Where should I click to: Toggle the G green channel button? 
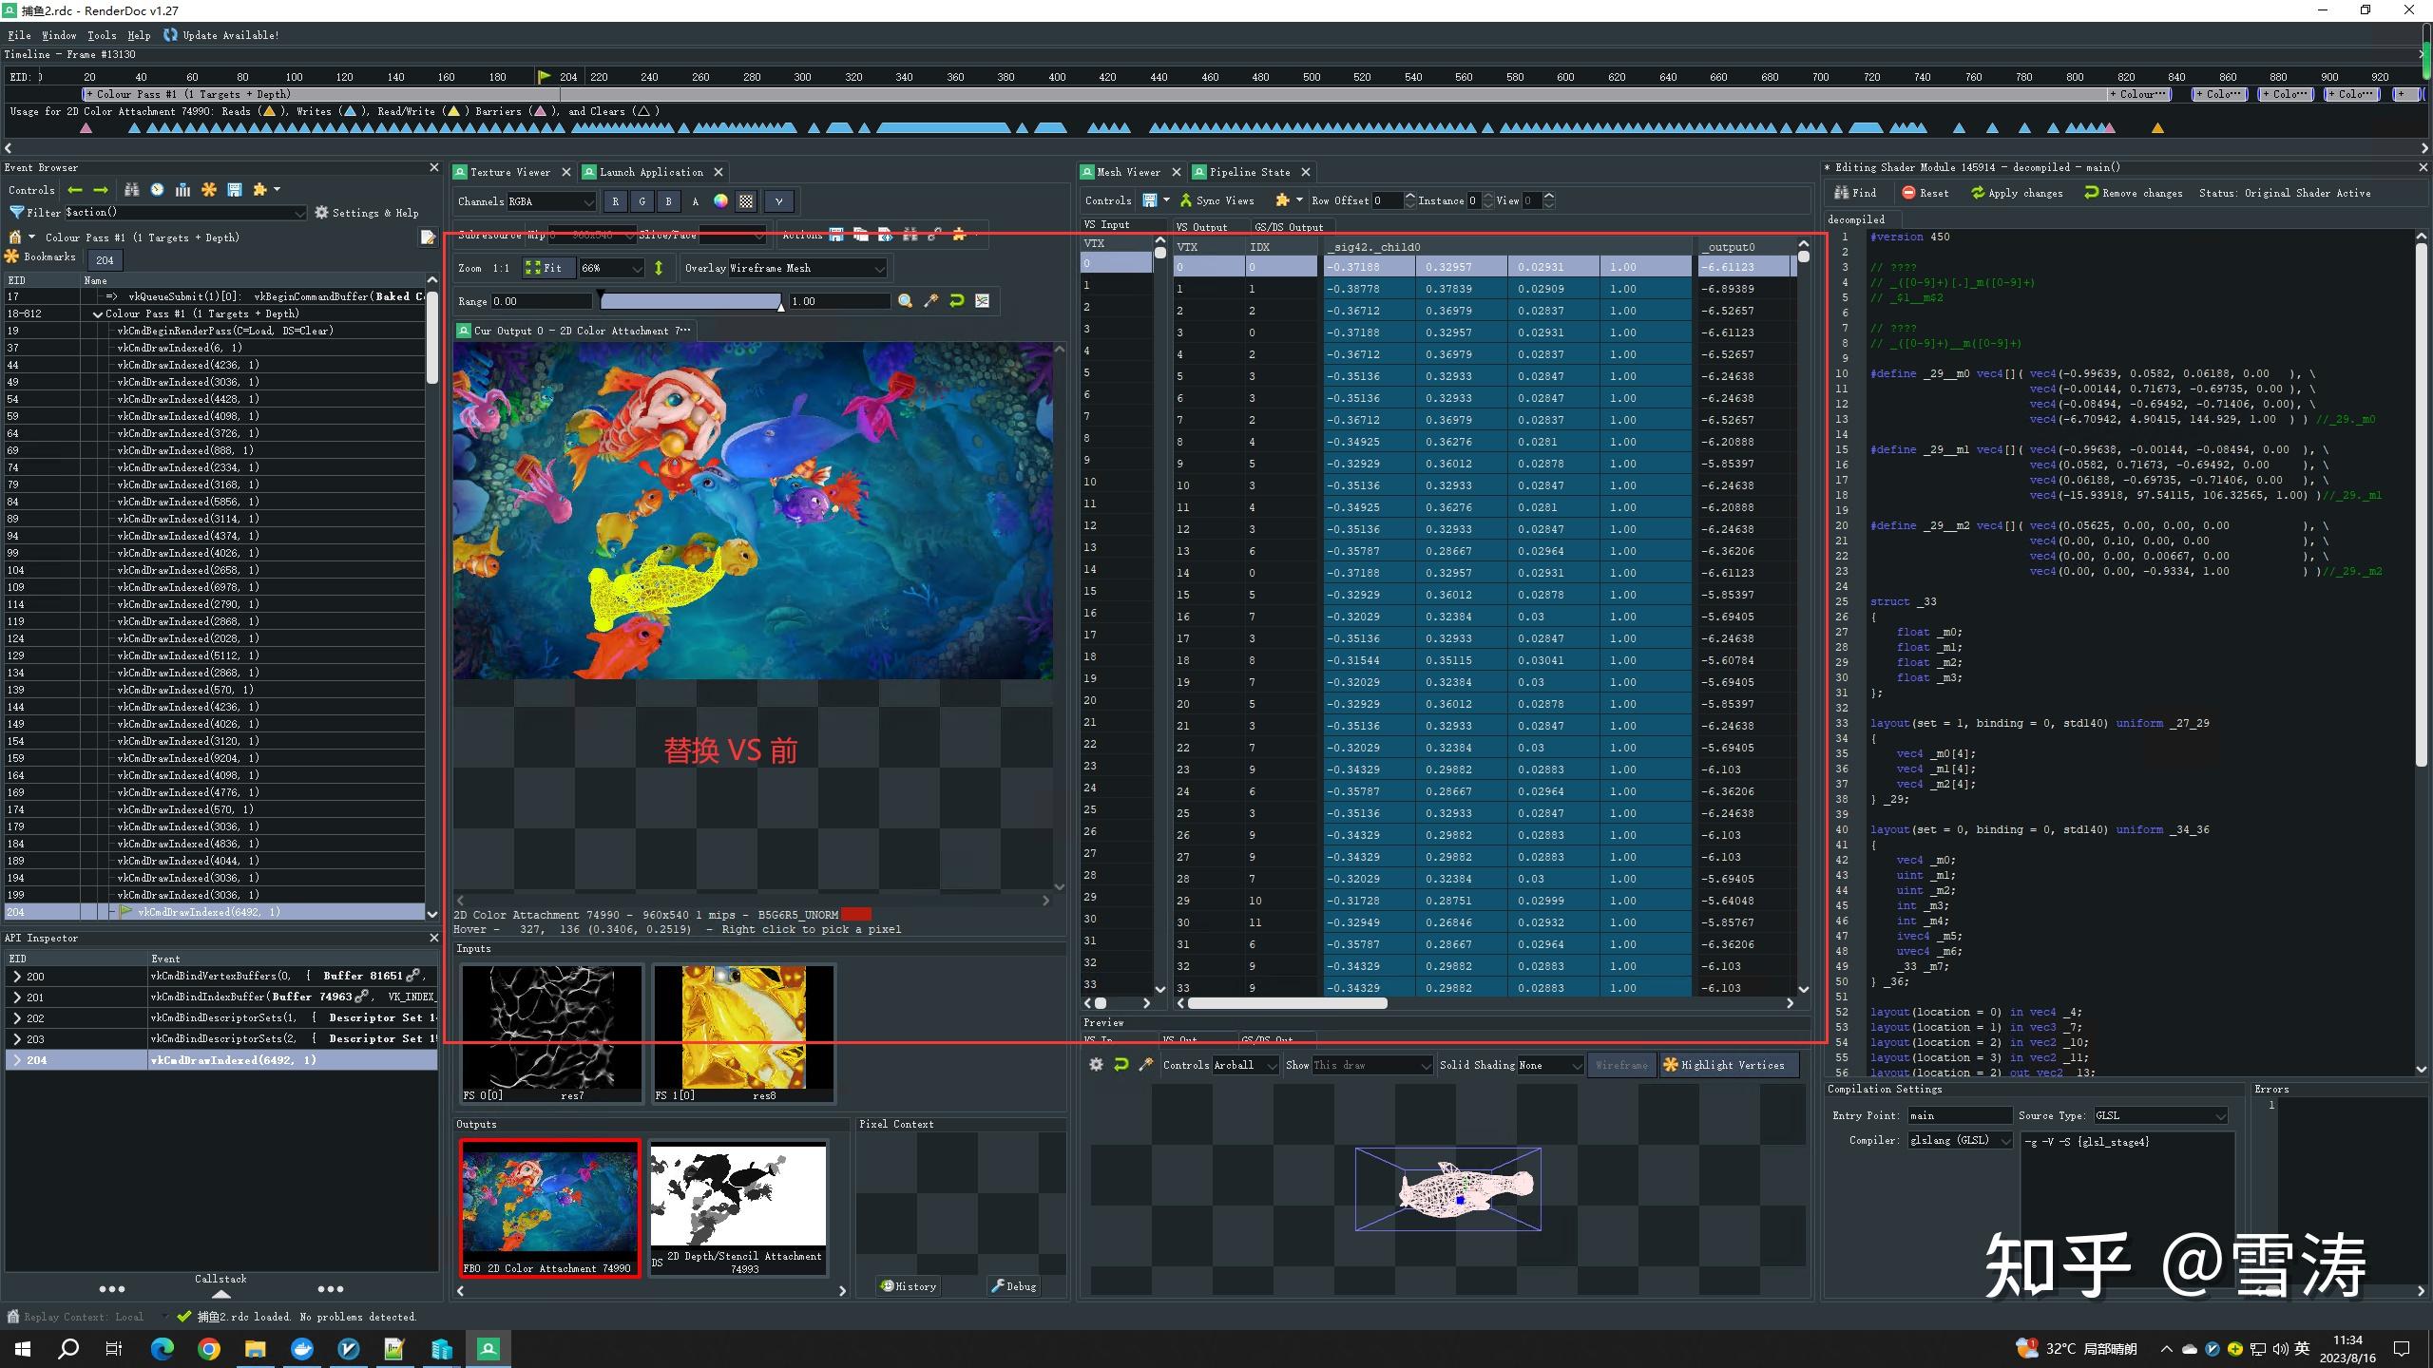coord(642,201)
